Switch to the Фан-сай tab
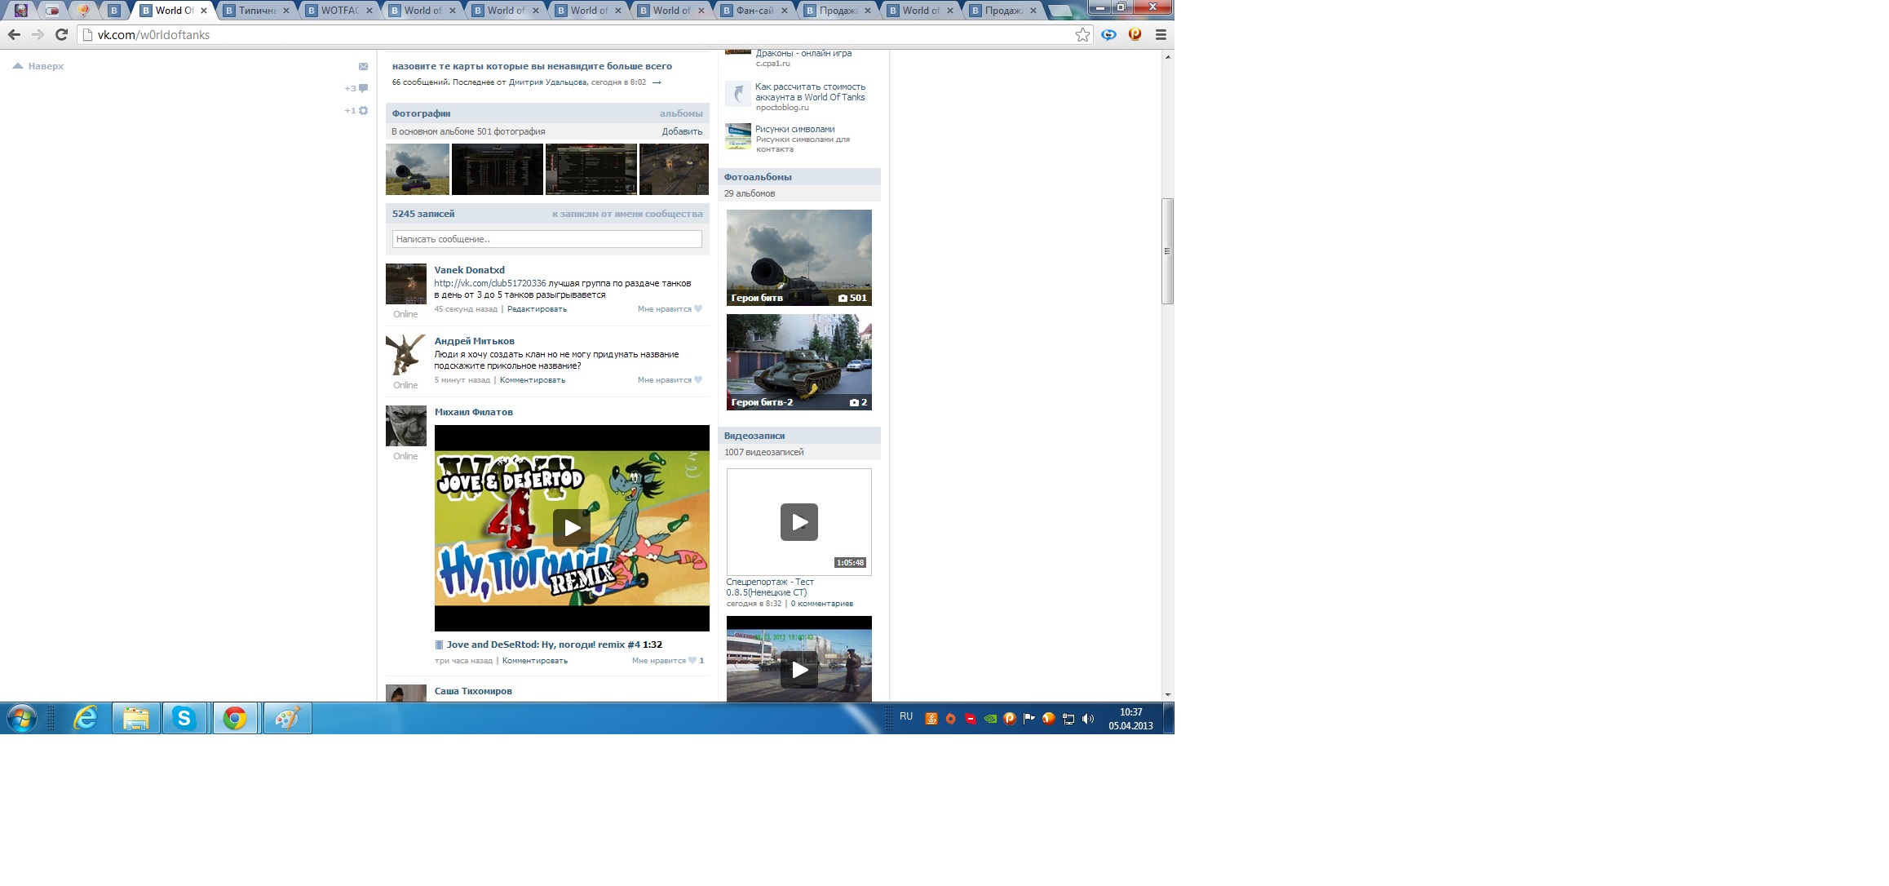Image resolution: width=1889 pixels, height=886 pixels. 754,11
